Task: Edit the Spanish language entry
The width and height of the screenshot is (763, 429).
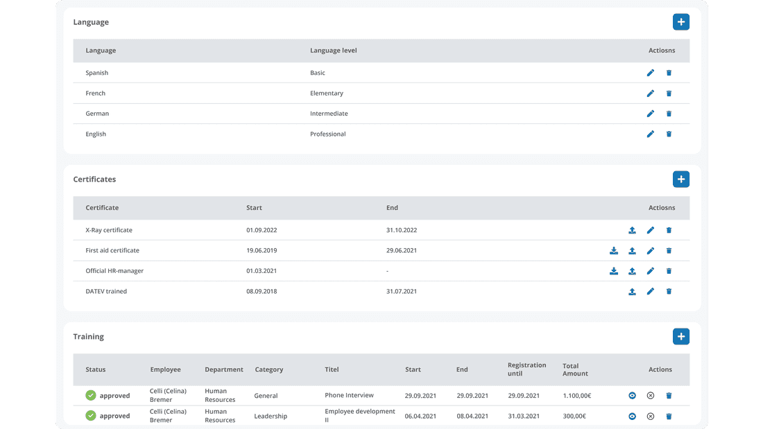Action: (651, 72)
